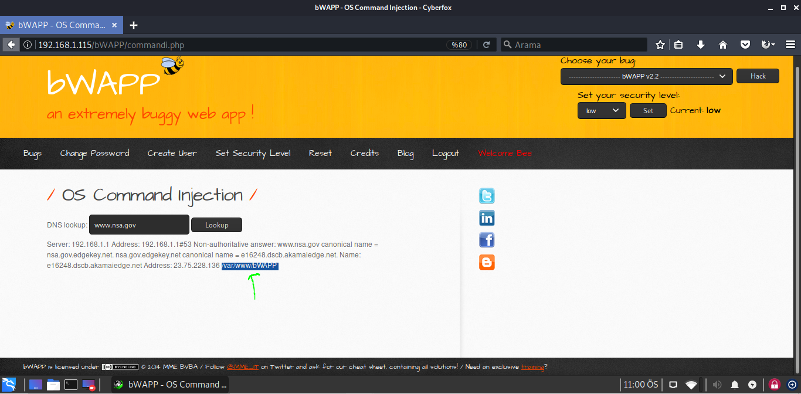
Task: Open a new tab with the plus icon
Action: [134, 25]
